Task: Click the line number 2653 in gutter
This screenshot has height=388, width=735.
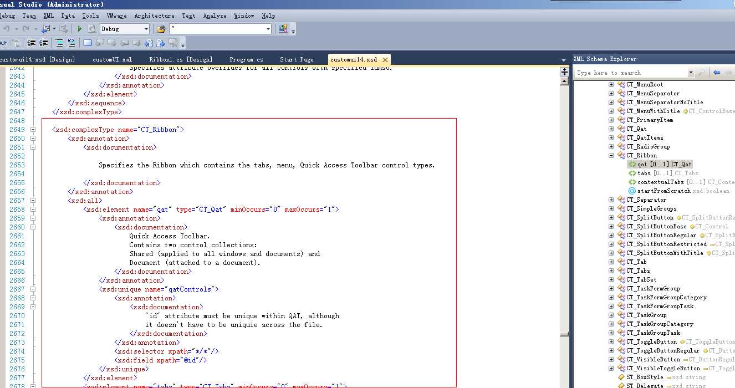Action: [x=17, y=165]
